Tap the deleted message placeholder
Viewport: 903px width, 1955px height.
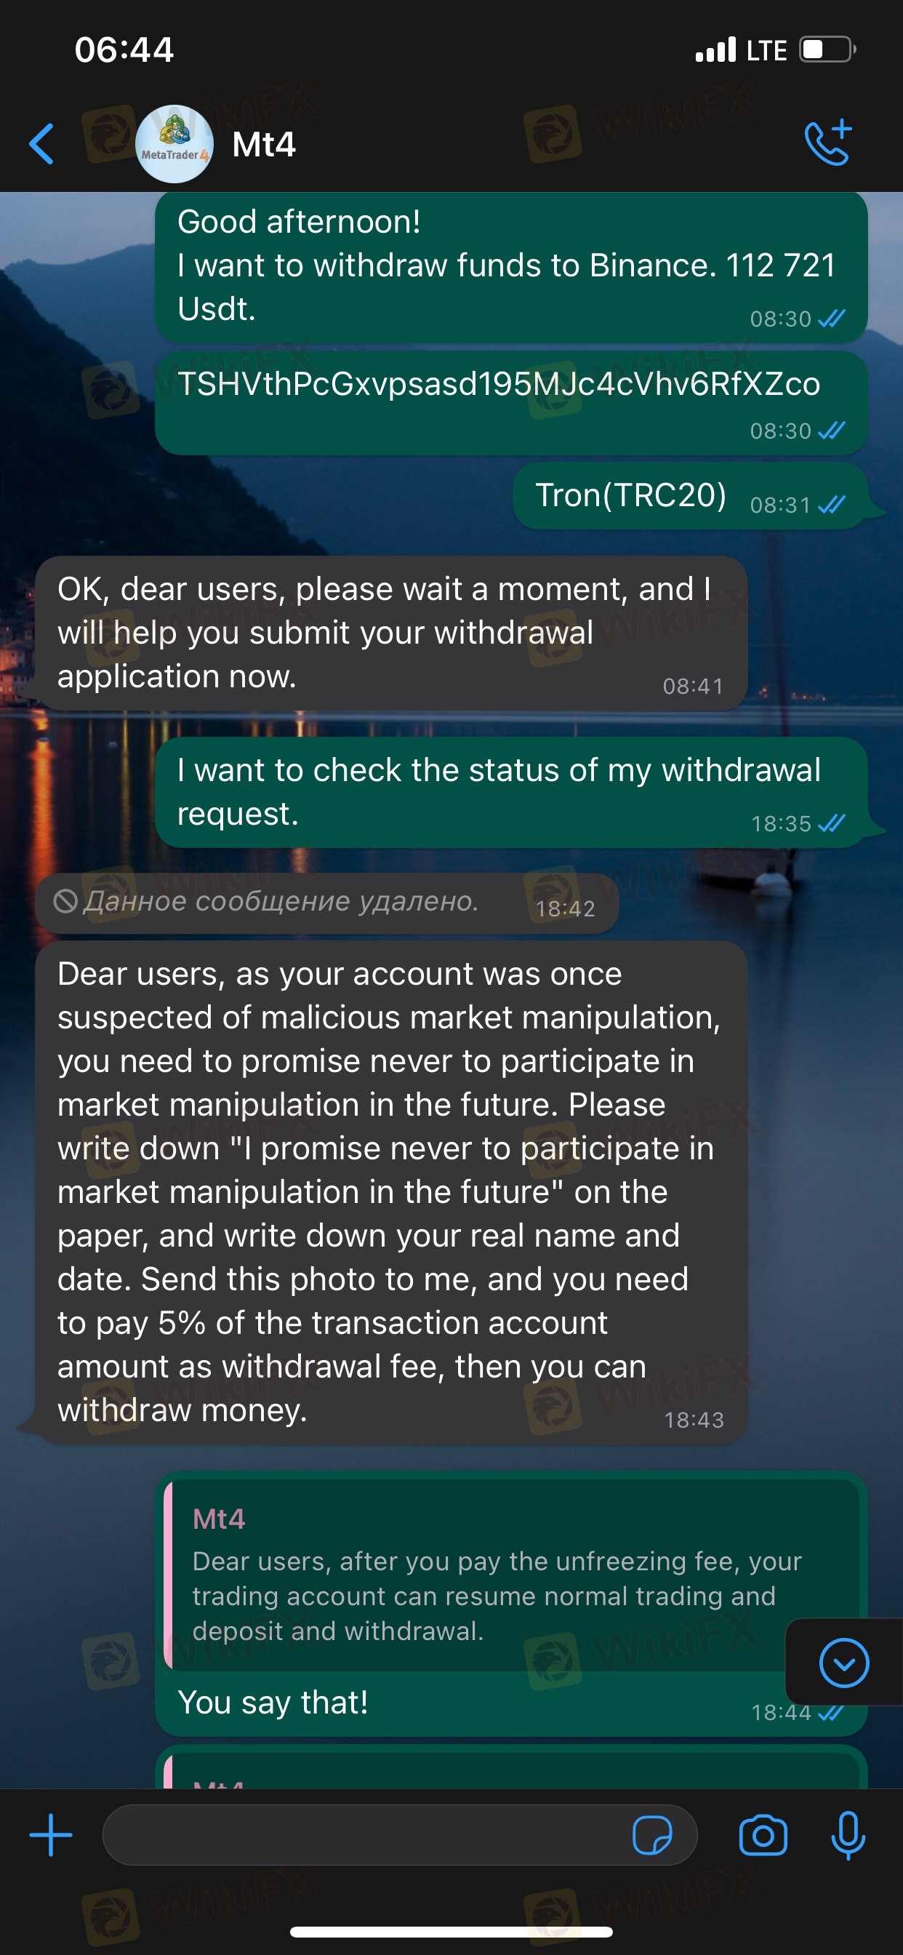tap(281, 902)
